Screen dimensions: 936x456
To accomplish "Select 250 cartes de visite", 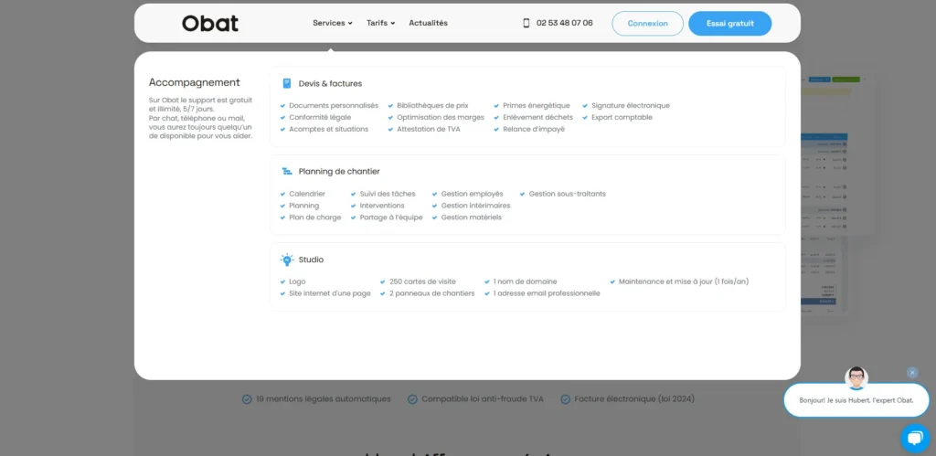I will [x=422, y=281].
